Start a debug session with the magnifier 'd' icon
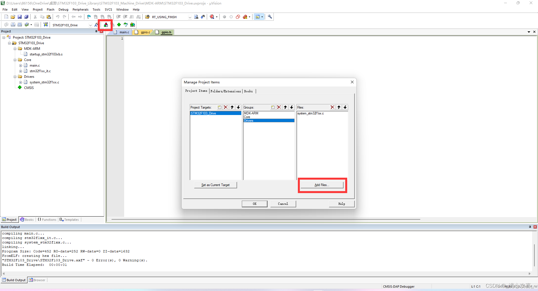Viewport: 538px width, 291px height. [212, 17]
